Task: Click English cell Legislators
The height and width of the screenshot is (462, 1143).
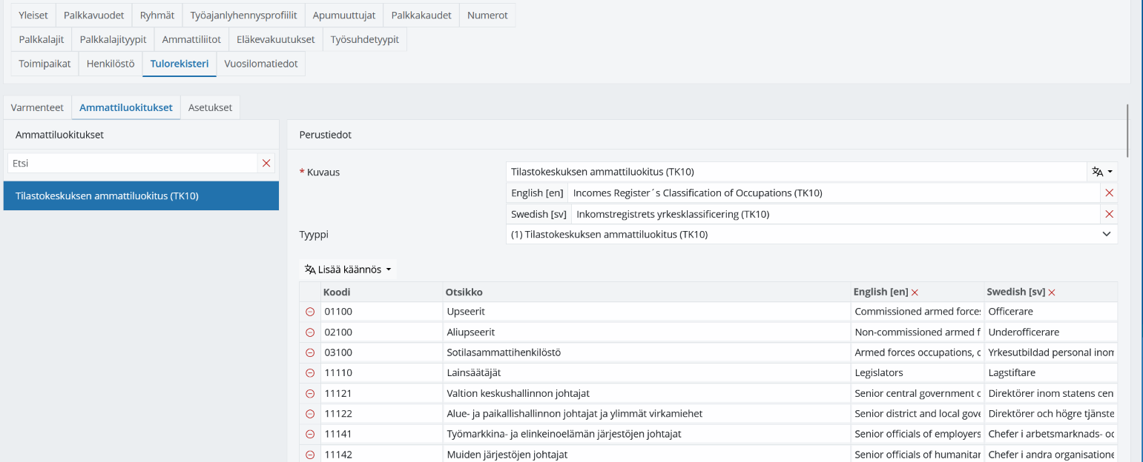Action: pos(918,373)
